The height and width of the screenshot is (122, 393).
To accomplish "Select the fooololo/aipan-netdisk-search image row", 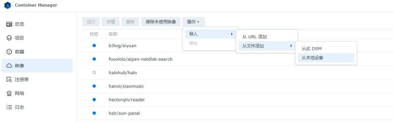I will 238,59.
